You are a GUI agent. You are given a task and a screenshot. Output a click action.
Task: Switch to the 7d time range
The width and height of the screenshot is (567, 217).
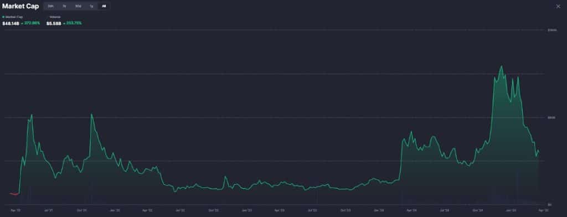pyautogui.click(x=64, y=6)
